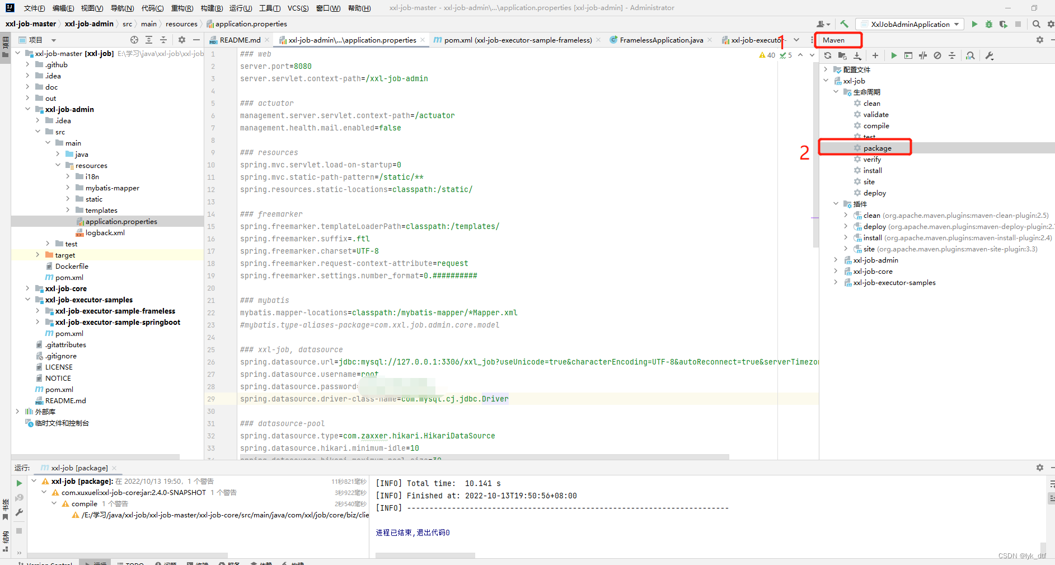Collapse all nodes in Maven panel
The height and width of the screenshot is (565, 1055).
tap(952, 55)
